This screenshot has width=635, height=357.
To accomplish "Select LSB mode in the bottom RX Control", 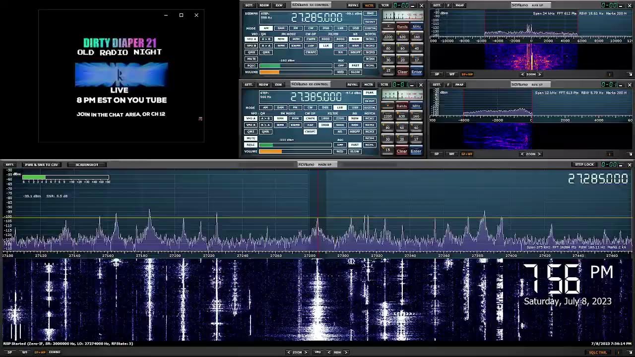I will tap(340, 108).
